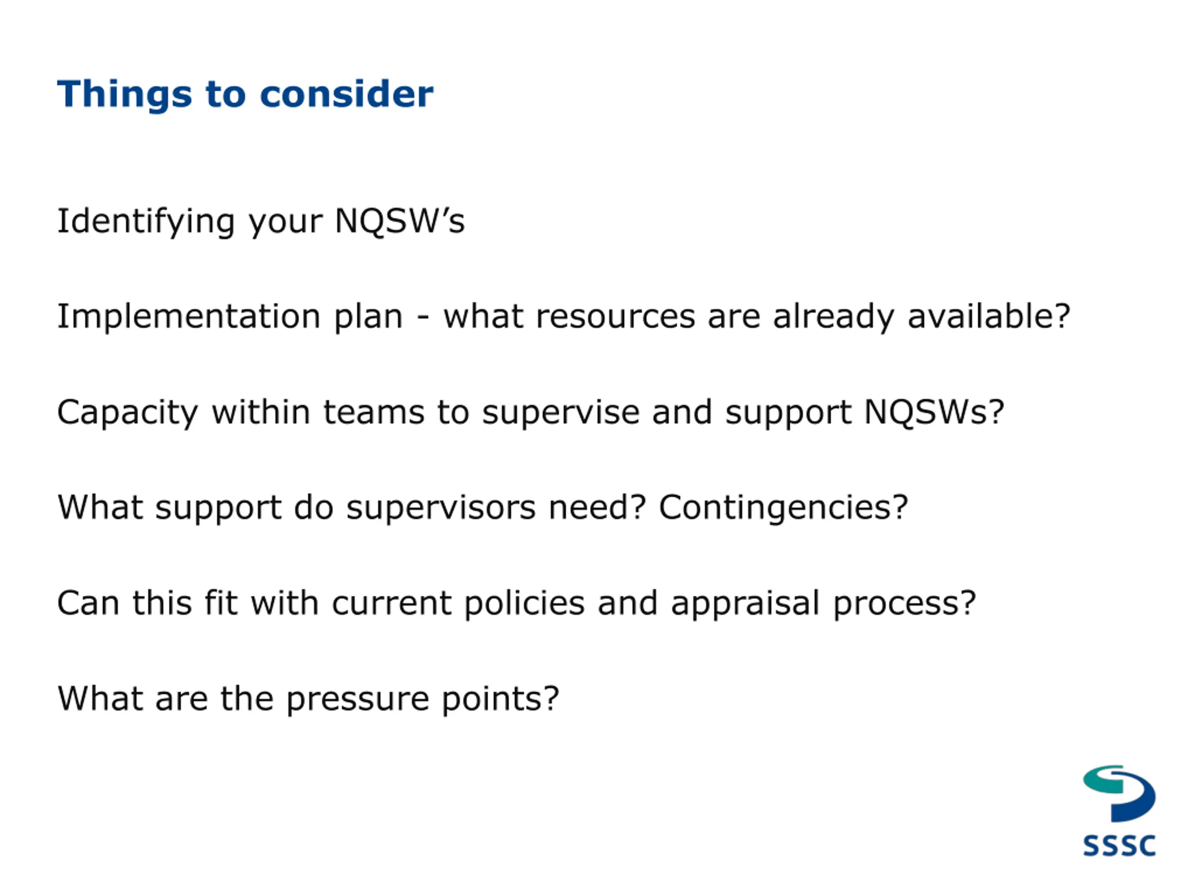The width and height of the screenshot is (1195, 896).
Task: Click the word 'available?' at the line end
Action: 989,316
